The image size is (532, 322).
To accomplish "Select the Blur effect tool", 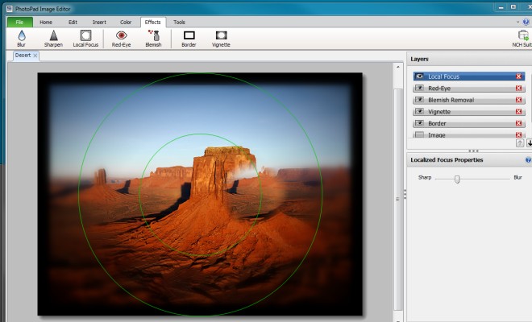I will (x=22, y=39).
